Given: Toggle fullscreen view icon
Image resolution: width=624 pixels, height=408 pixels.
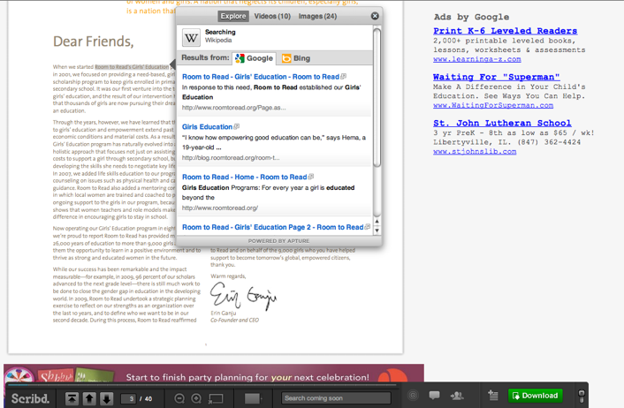Looking at the screenshot, I should [x=216, y=398].
